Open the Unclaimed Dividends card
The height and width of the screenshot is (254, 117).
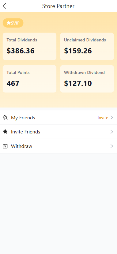87,46
